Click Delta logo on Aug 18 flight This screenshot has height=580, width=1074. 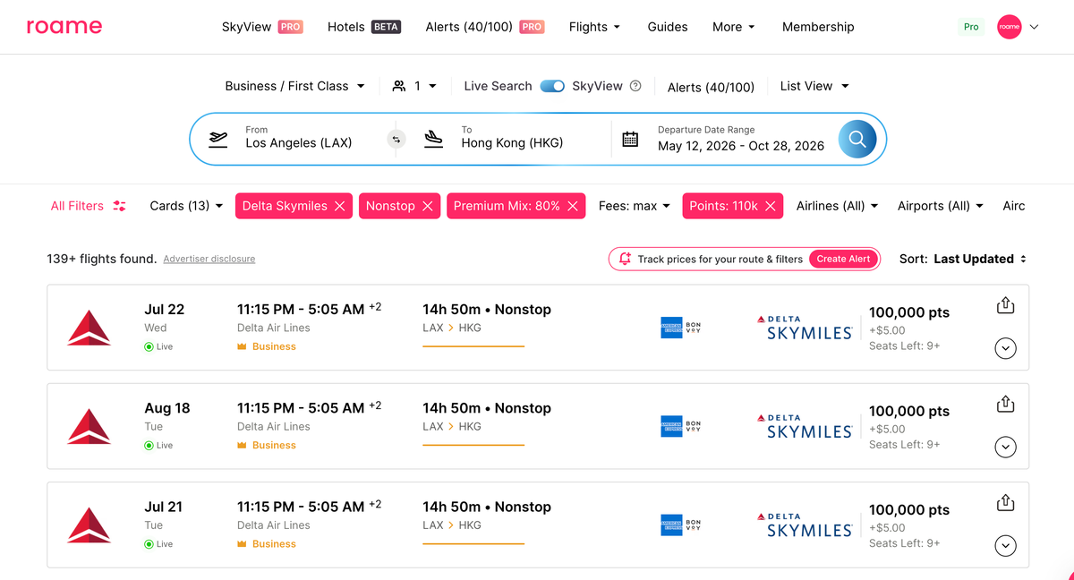coord(89,426)
